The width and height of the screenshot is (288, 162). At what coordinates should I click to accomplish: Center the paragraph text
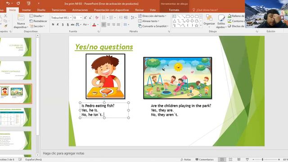point(109,24)
